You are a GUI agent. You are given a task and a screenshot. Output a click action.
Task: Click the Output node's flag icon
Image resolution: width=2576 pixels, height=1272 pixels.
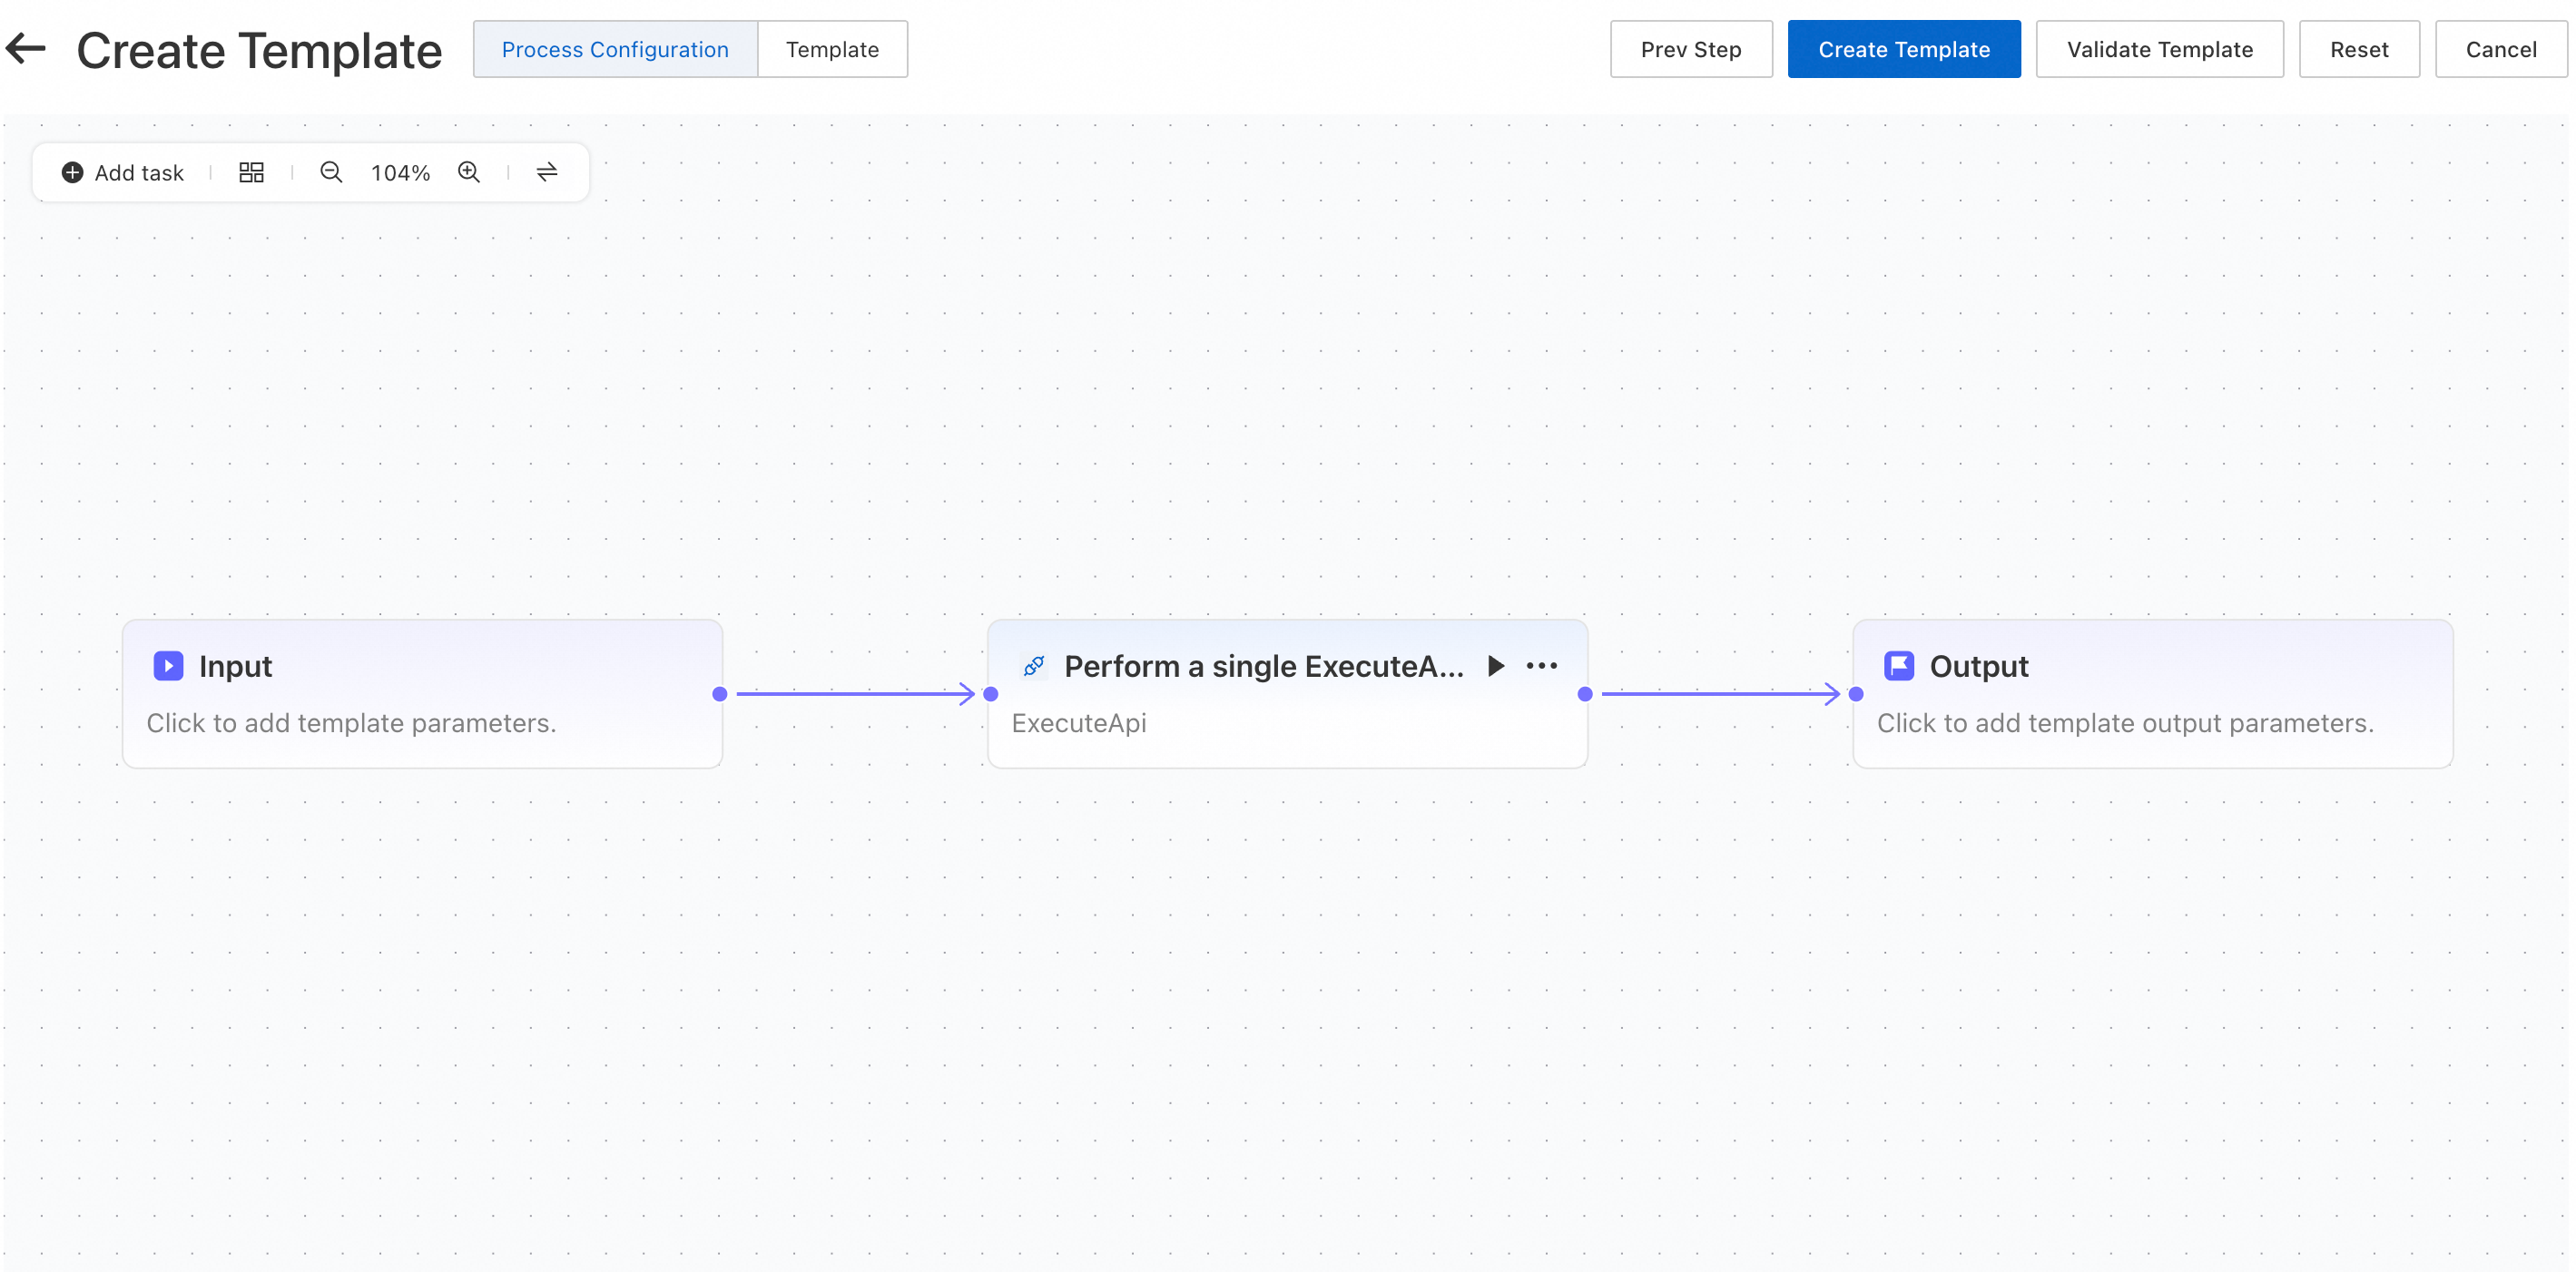click(x=1899, y=665)
